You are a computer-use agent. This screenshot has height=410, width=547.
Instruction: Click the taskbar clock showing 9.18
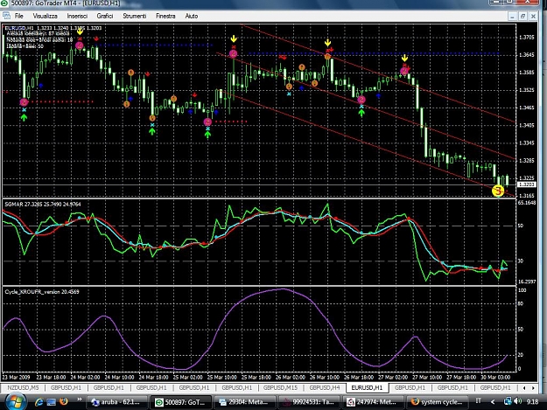click(x=532, y=402)
